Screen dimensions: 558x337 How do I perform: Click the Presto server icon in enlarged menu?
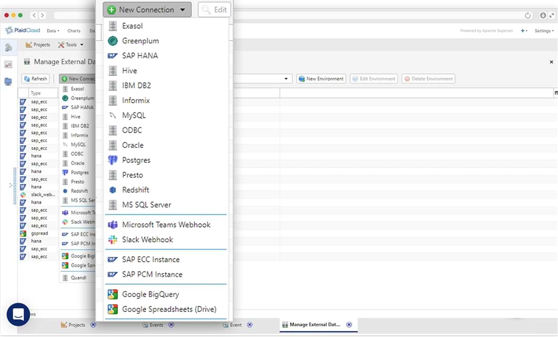pos(112,175)
